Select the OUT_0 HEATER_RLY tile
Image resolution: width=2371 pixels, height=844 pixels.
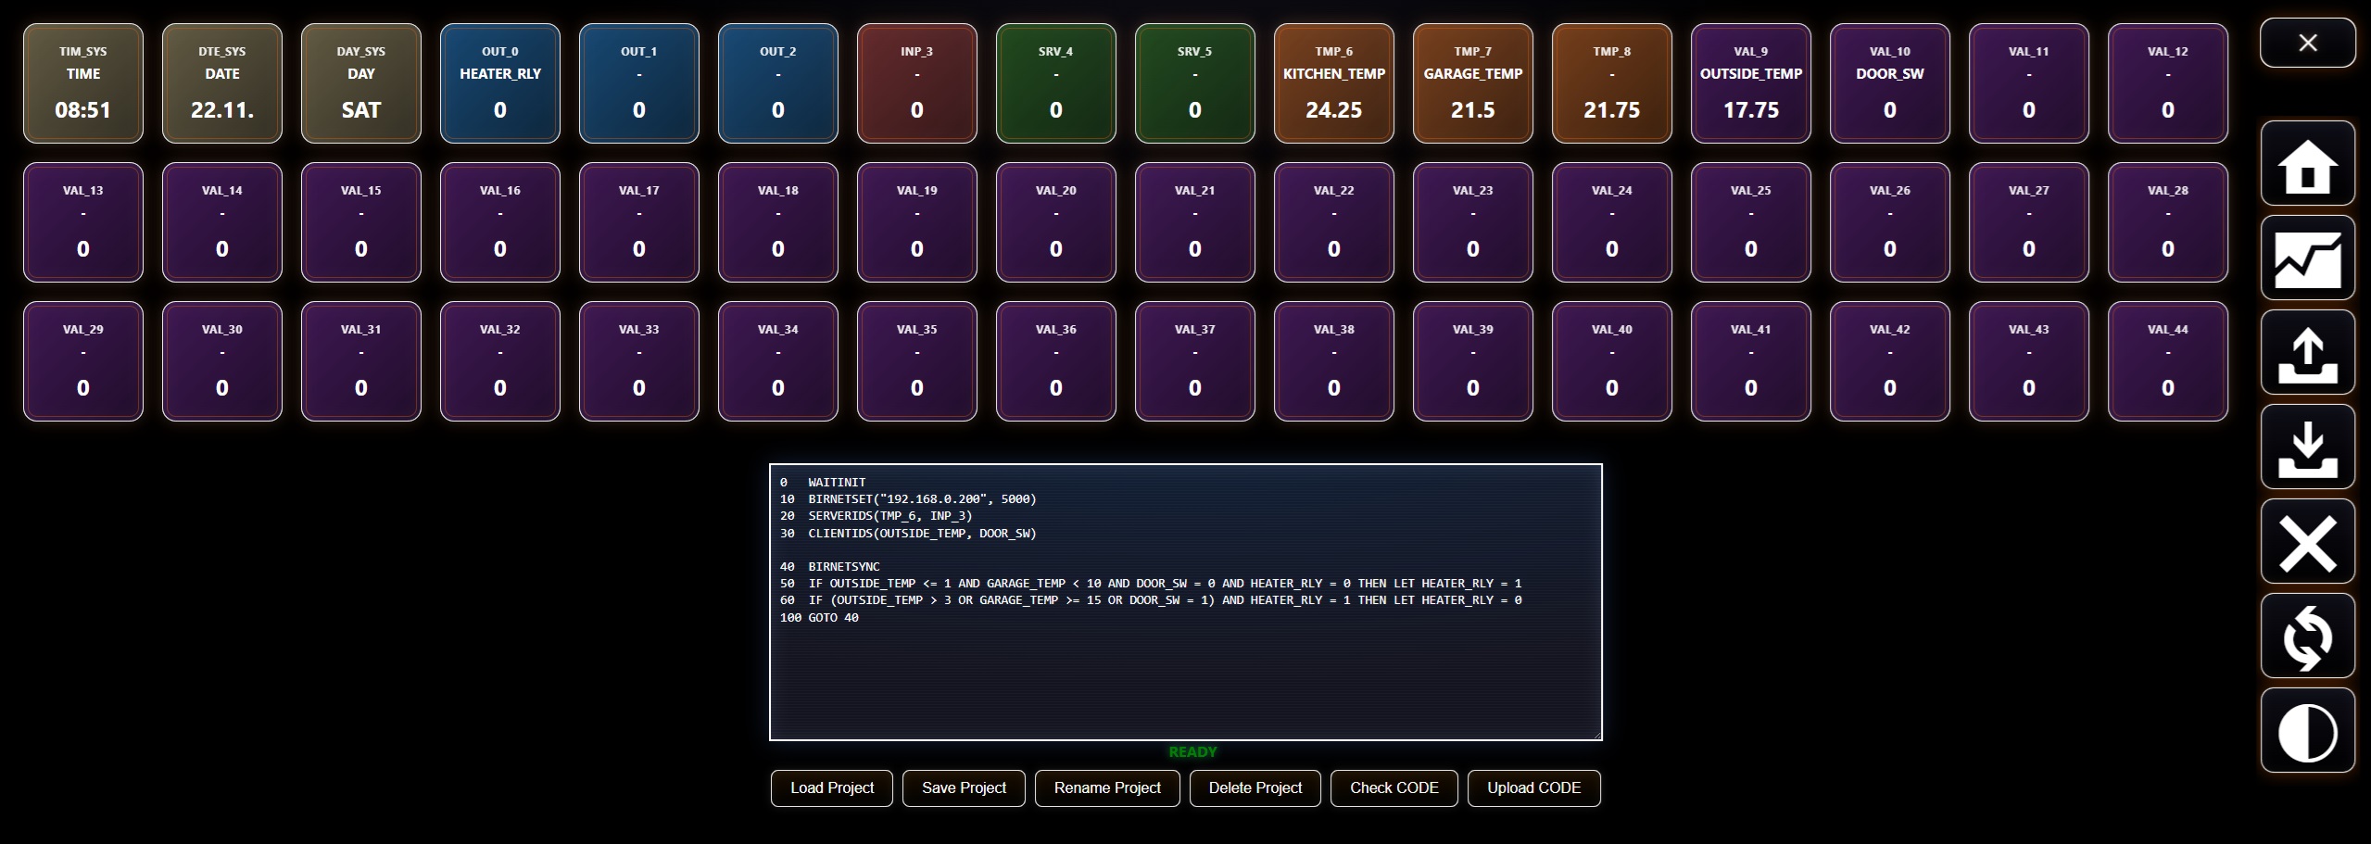[x=500, y=83]
